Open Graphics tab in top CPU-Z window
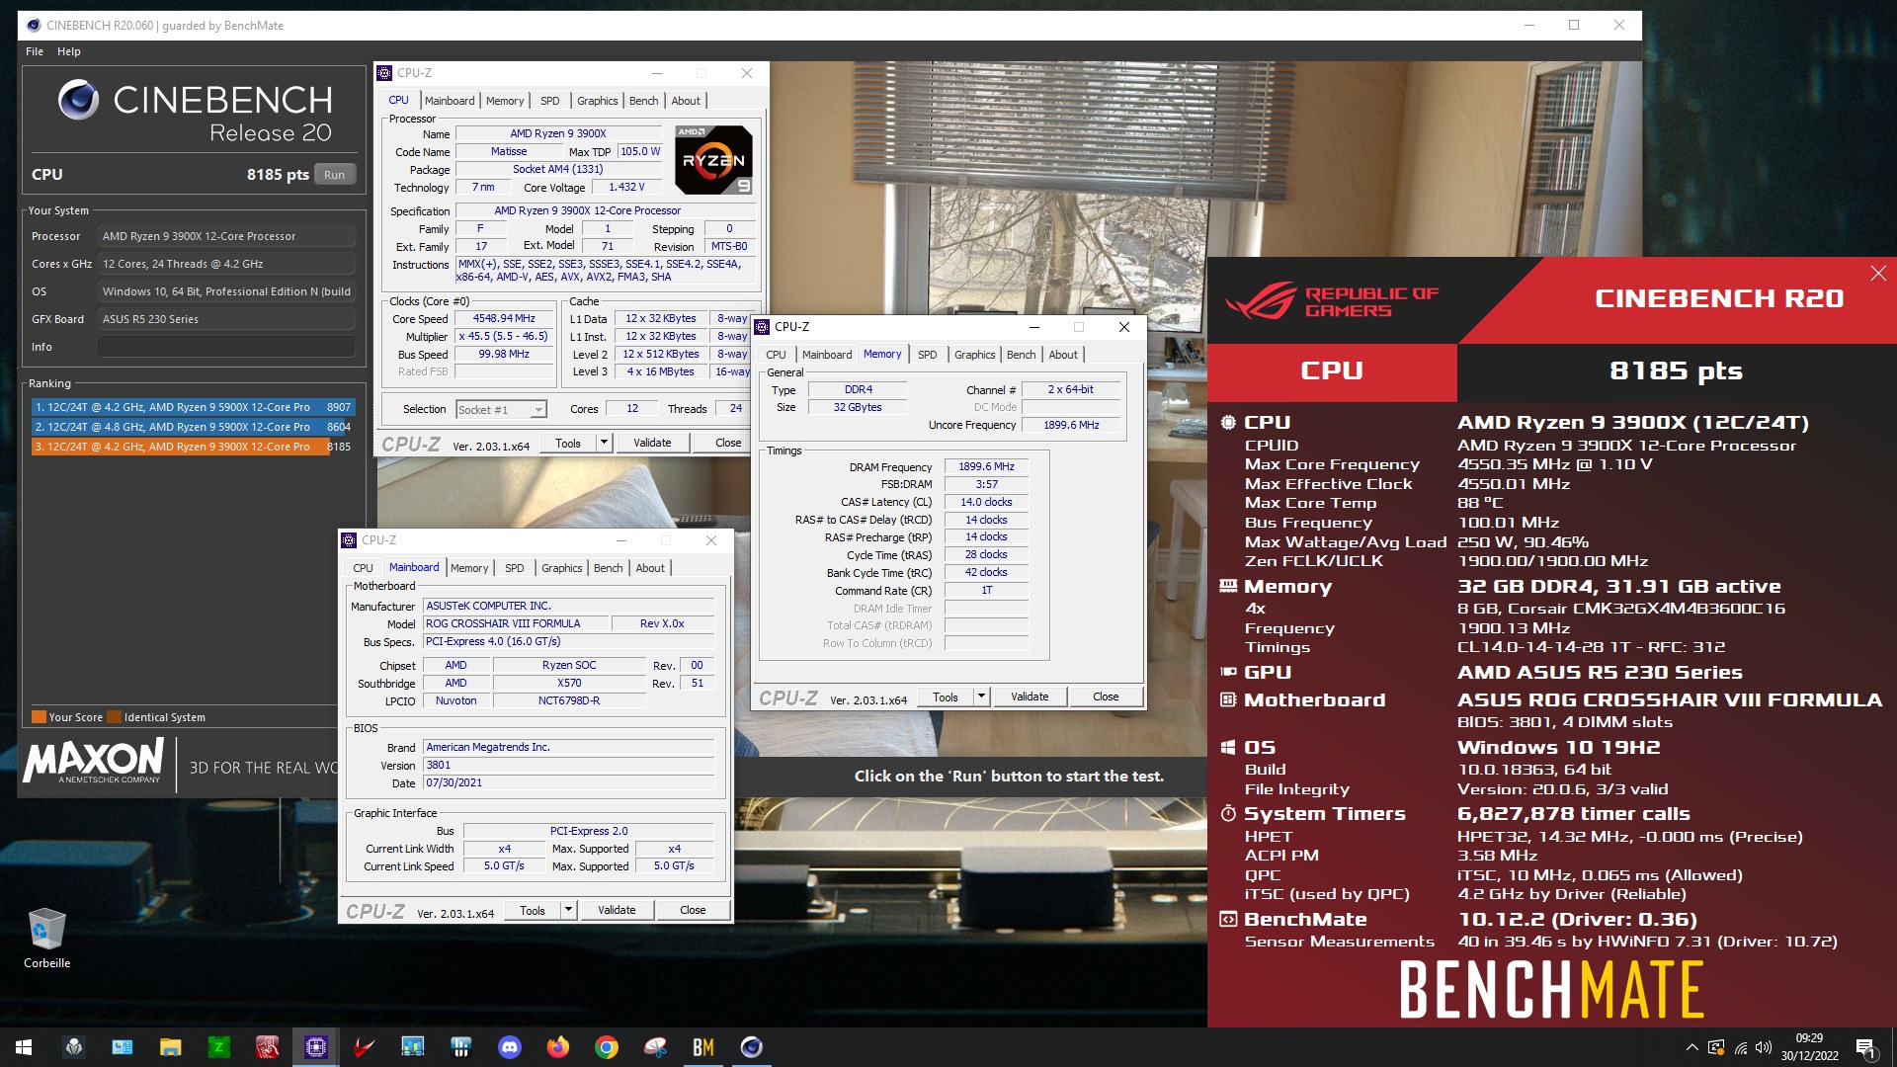The height and width of the screenshot is (1067, 1897). (x=597, y=101)
